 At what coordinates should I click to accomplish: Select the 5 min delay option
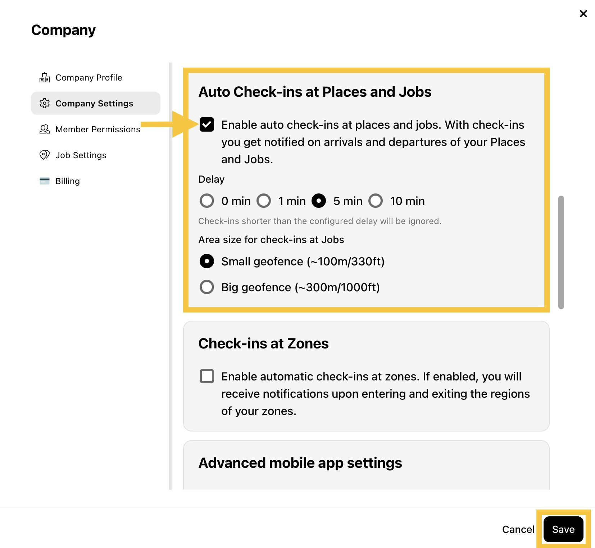[319, 201]
